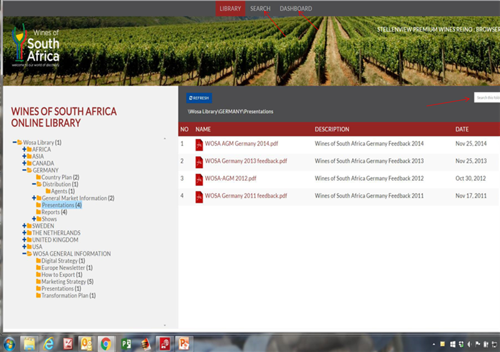The width and height of the screenshot is (500, 352).
Task: Open the Windows Start menu orb
Action: tap(9, 344)
